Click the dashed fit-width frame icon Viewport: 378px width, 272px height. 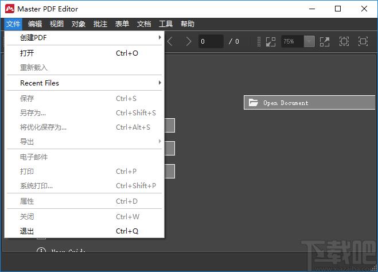344,41
